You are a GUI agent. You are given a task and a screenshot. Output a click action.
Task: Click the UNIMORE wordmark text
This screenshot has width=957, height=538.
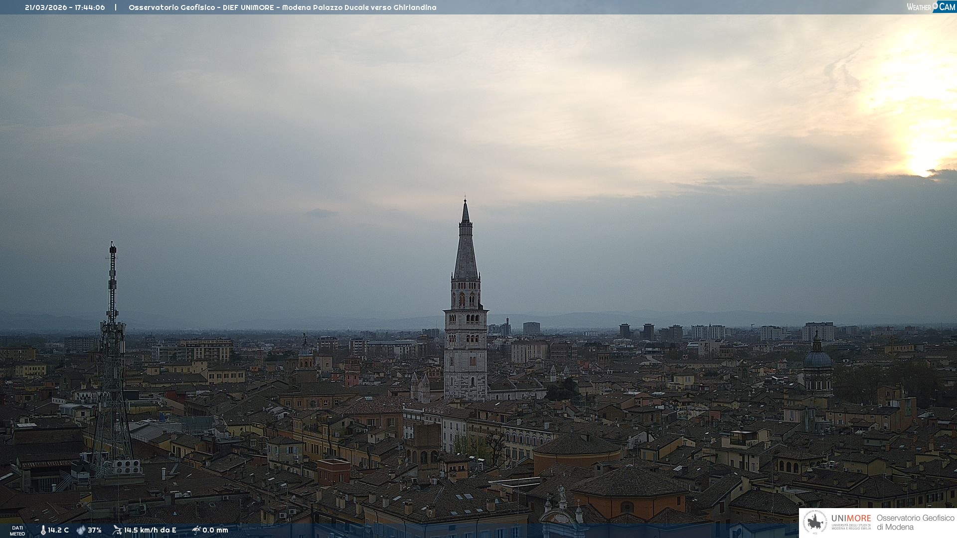click(x=851, y=519)
